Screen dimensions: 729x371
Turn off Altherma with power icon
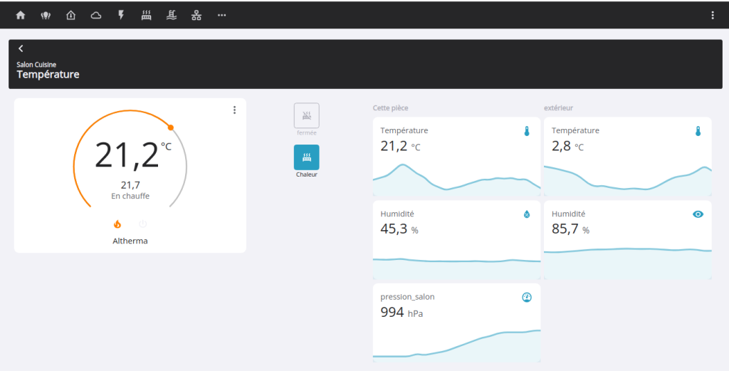(x=142, y=224)
